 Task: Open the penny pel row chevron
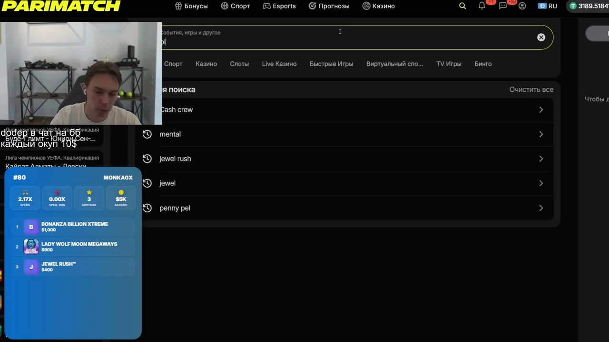[x=541, y=208]
